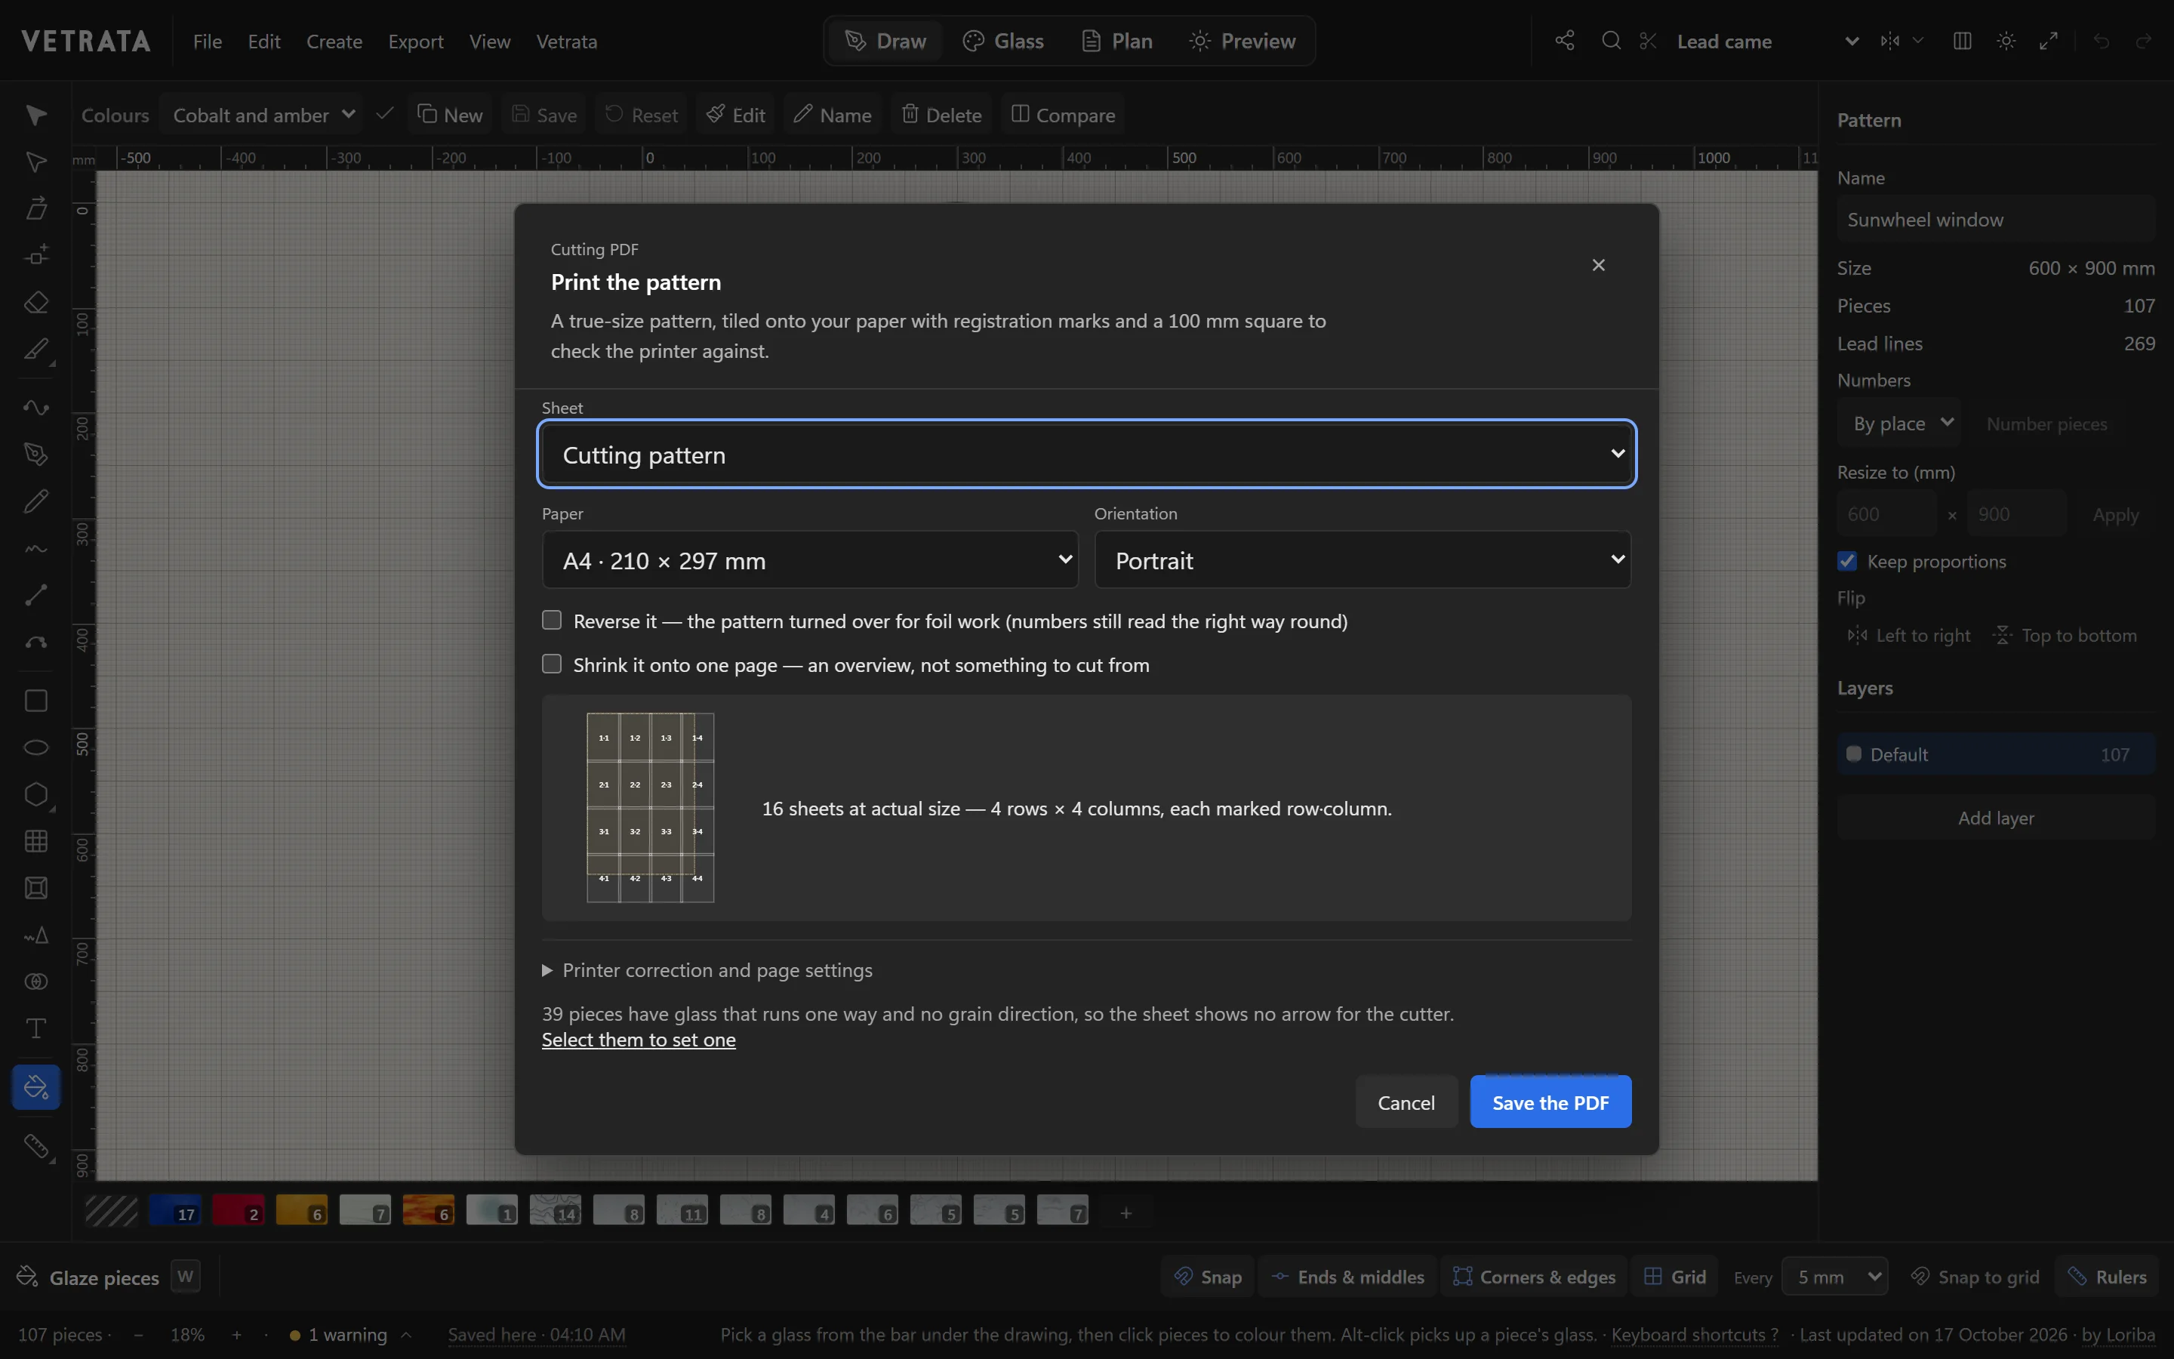Open the Export menu
2174x1359 pixels.
coord(415,42)
